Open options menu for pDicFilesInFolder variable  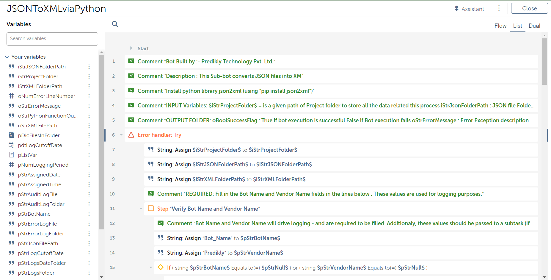coord(89,135)
